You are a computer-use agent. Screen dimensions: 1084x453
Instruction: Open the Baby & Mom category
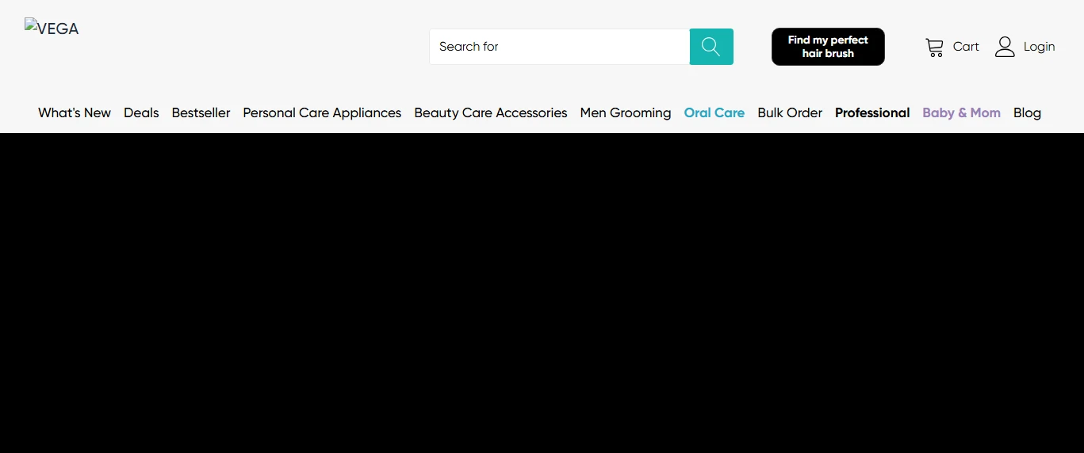click(961, 112)
